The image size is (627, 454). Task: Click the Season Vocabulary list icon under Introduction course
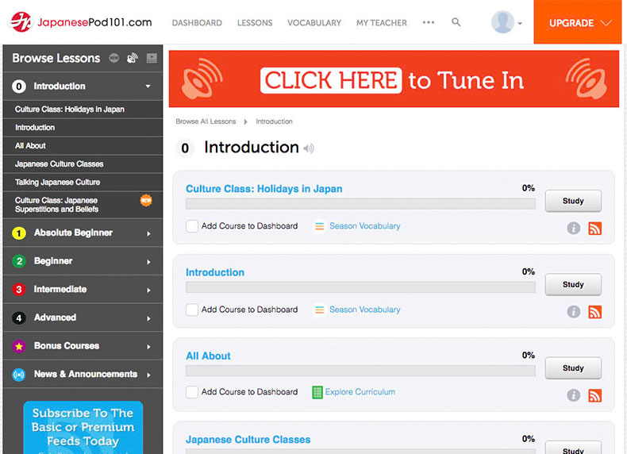319,310
